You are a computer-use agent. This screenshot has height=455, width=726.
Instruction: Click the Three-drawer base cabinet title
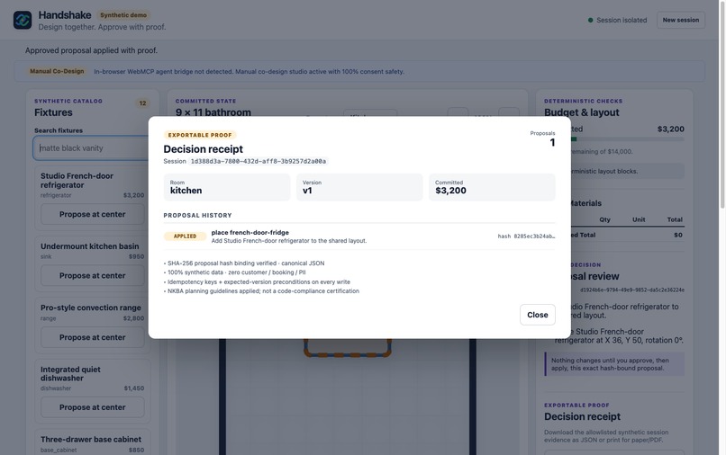click(x=91, y=439)
